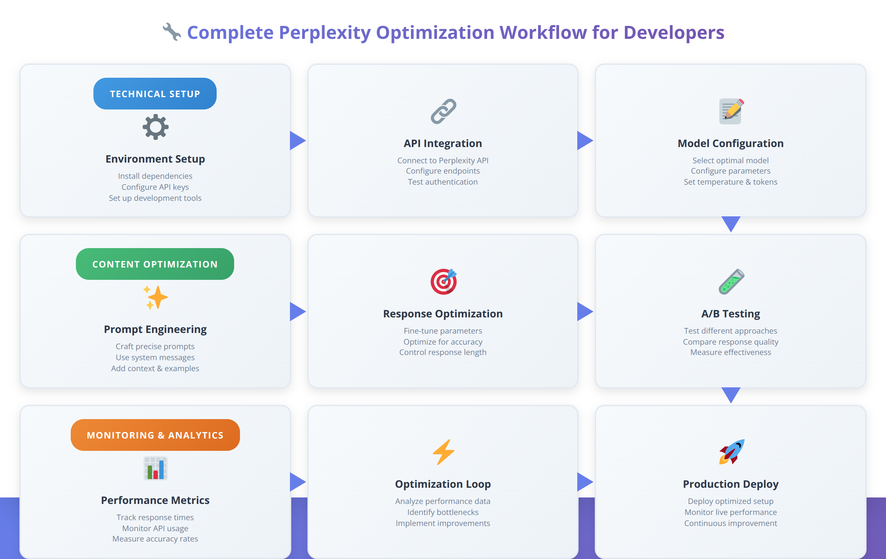The height and width of the screenshot is (559, 886).
Task: Click 'Track response times' text
Action: point(155,518)
